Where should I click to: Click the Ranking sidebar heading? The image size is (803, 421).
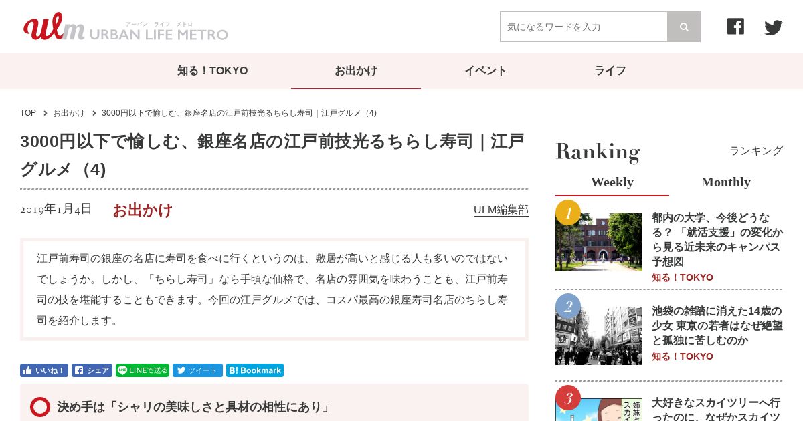(x=598, y=152)
